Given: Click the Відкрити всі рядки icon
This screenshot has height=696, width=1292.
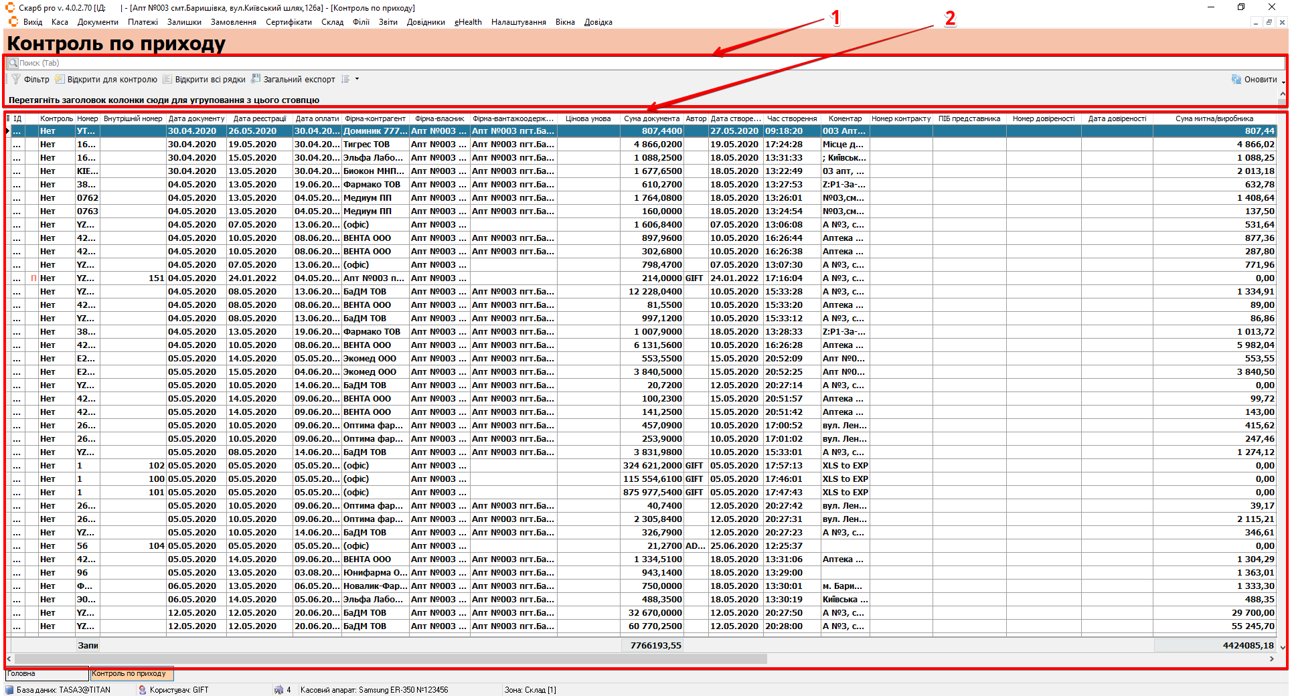Looking at the screenshot, I should point(167,80).
